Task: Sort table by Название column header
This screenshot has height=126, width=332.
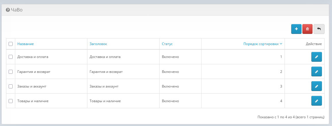Action: (x=26, y=44)
